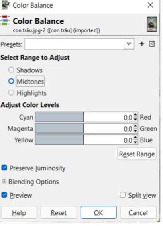Open the Presets dropdown list
The height and width of the screenshot is (226, 163).
click(x=79, y=44)
